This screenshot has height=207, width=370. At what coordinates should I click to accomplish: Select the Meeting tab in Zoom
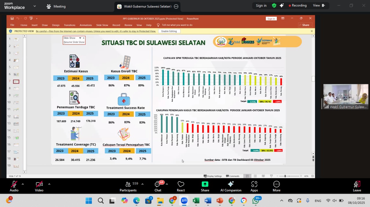(56, 6)
